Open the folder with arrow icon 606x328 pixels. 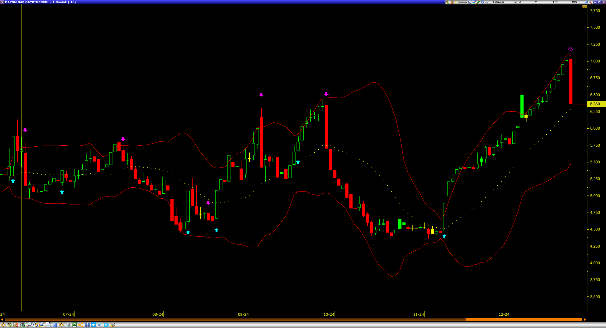pyautogui.click(x=112, y=325)
